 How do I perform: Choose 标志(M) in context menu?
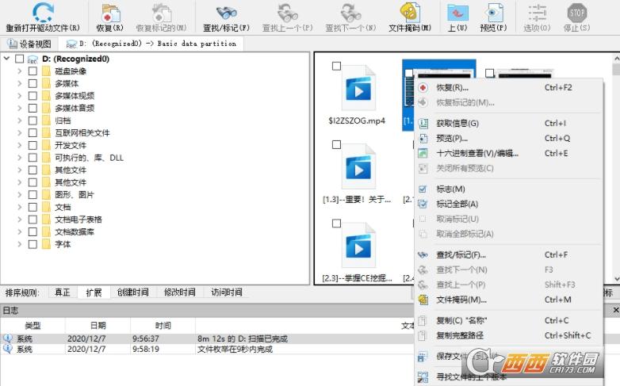coord(509,189)
